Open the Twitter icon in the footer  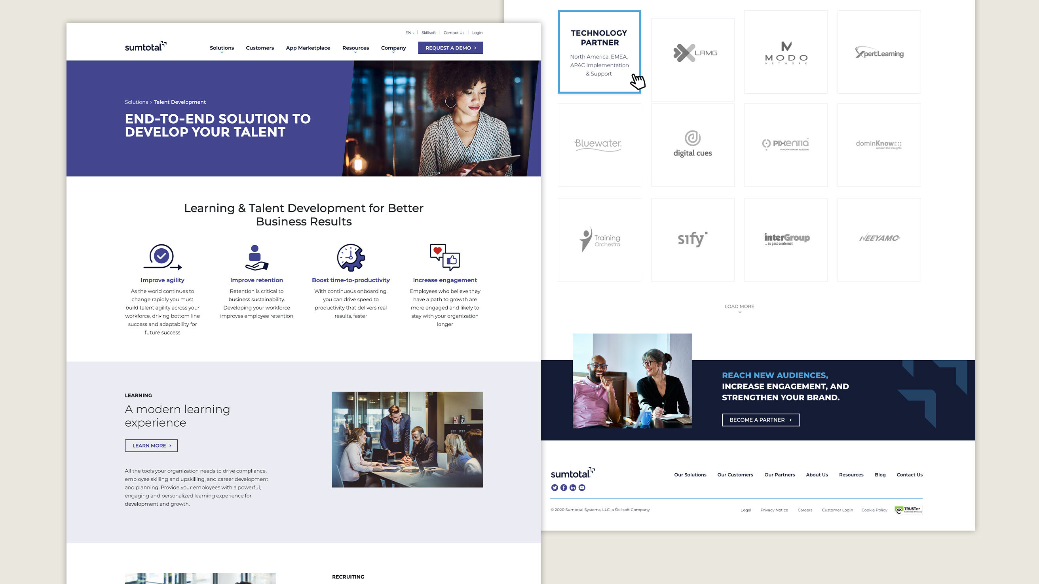pos(555,488)
